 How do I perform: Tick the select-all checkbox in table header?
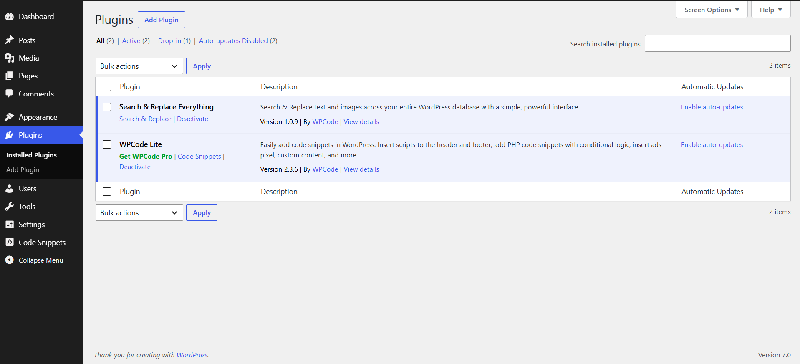107,87
